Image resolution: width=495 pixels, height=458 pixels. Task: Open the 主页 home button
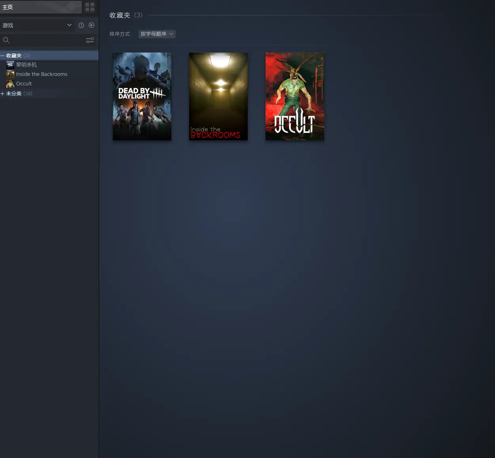[x=41, y=7]
